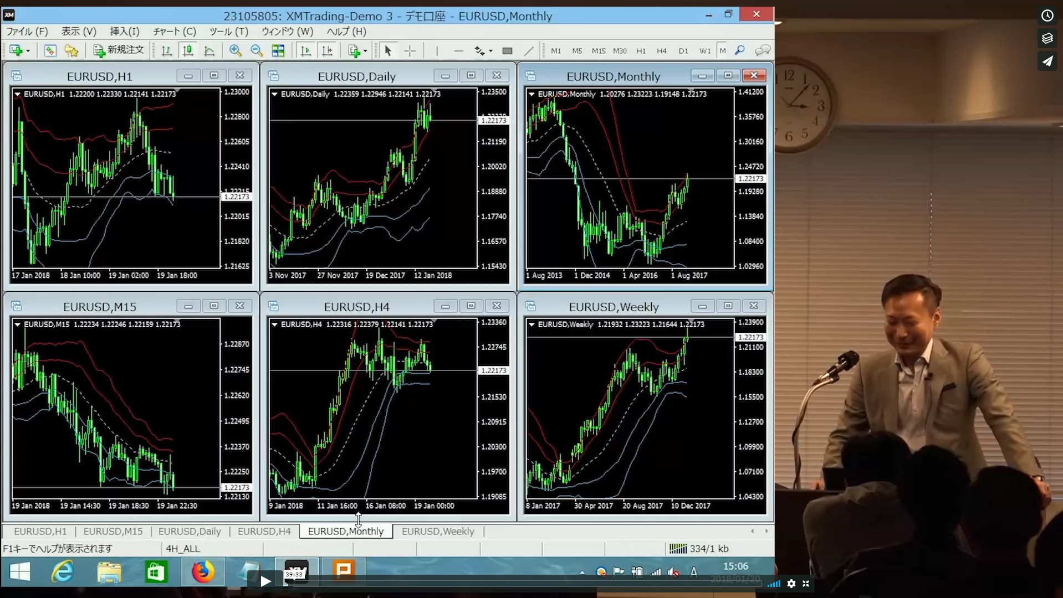Toggle the chart shift button
This screenshot has height=598, width=1063.
point(327,51)
